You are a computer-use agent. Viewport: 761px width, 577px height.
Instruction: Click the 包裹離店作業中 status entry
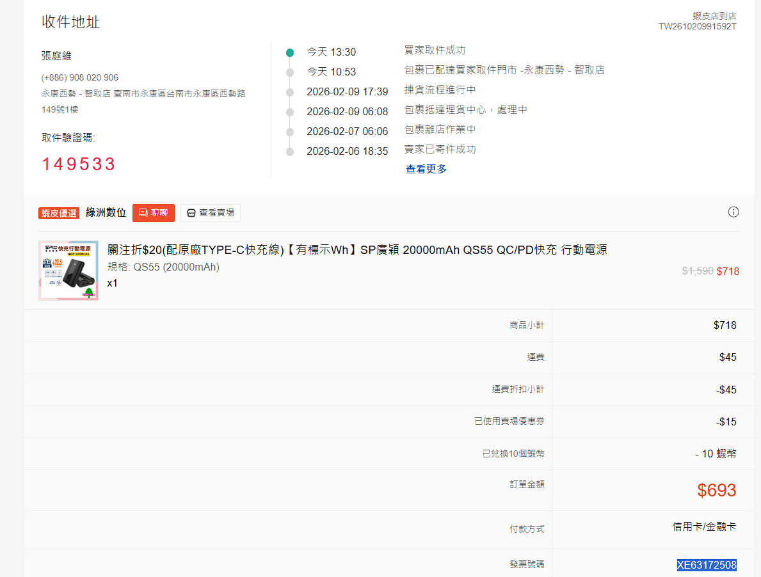(440, 130)
